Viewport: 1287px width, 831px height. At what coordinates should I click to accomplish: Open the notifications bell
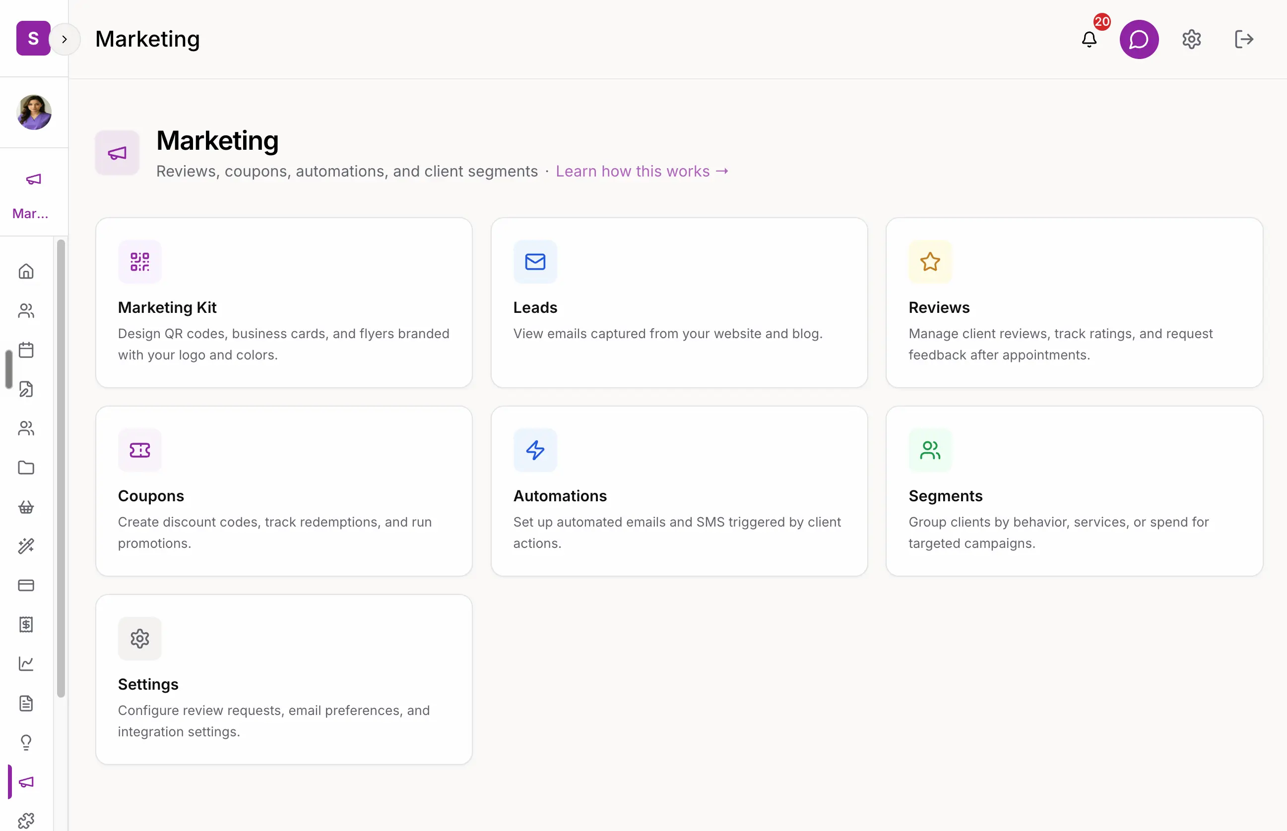pyautogui.click(x=1090, y=39)
